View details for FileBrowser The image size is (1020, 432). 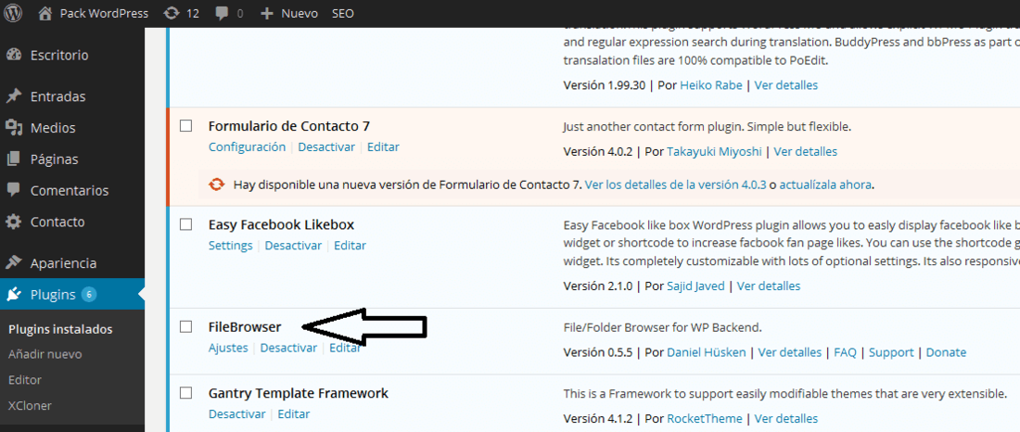790,352
